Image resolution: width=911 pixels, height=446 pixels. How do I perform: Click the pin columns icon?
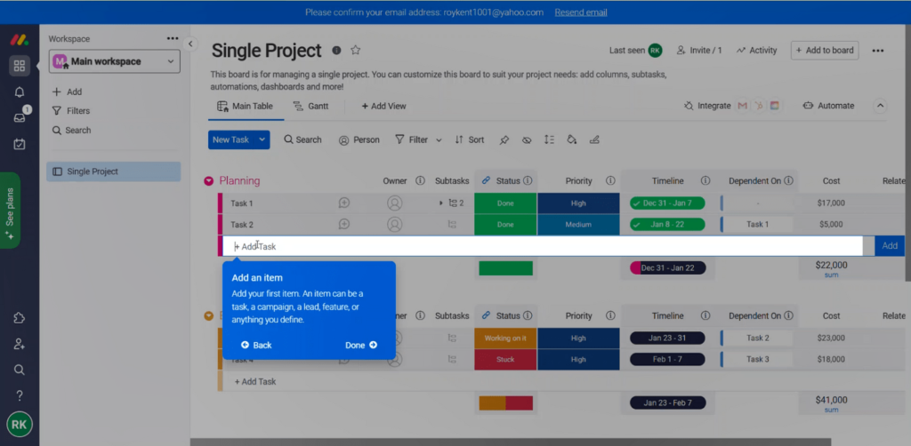[x=504, y=139]
